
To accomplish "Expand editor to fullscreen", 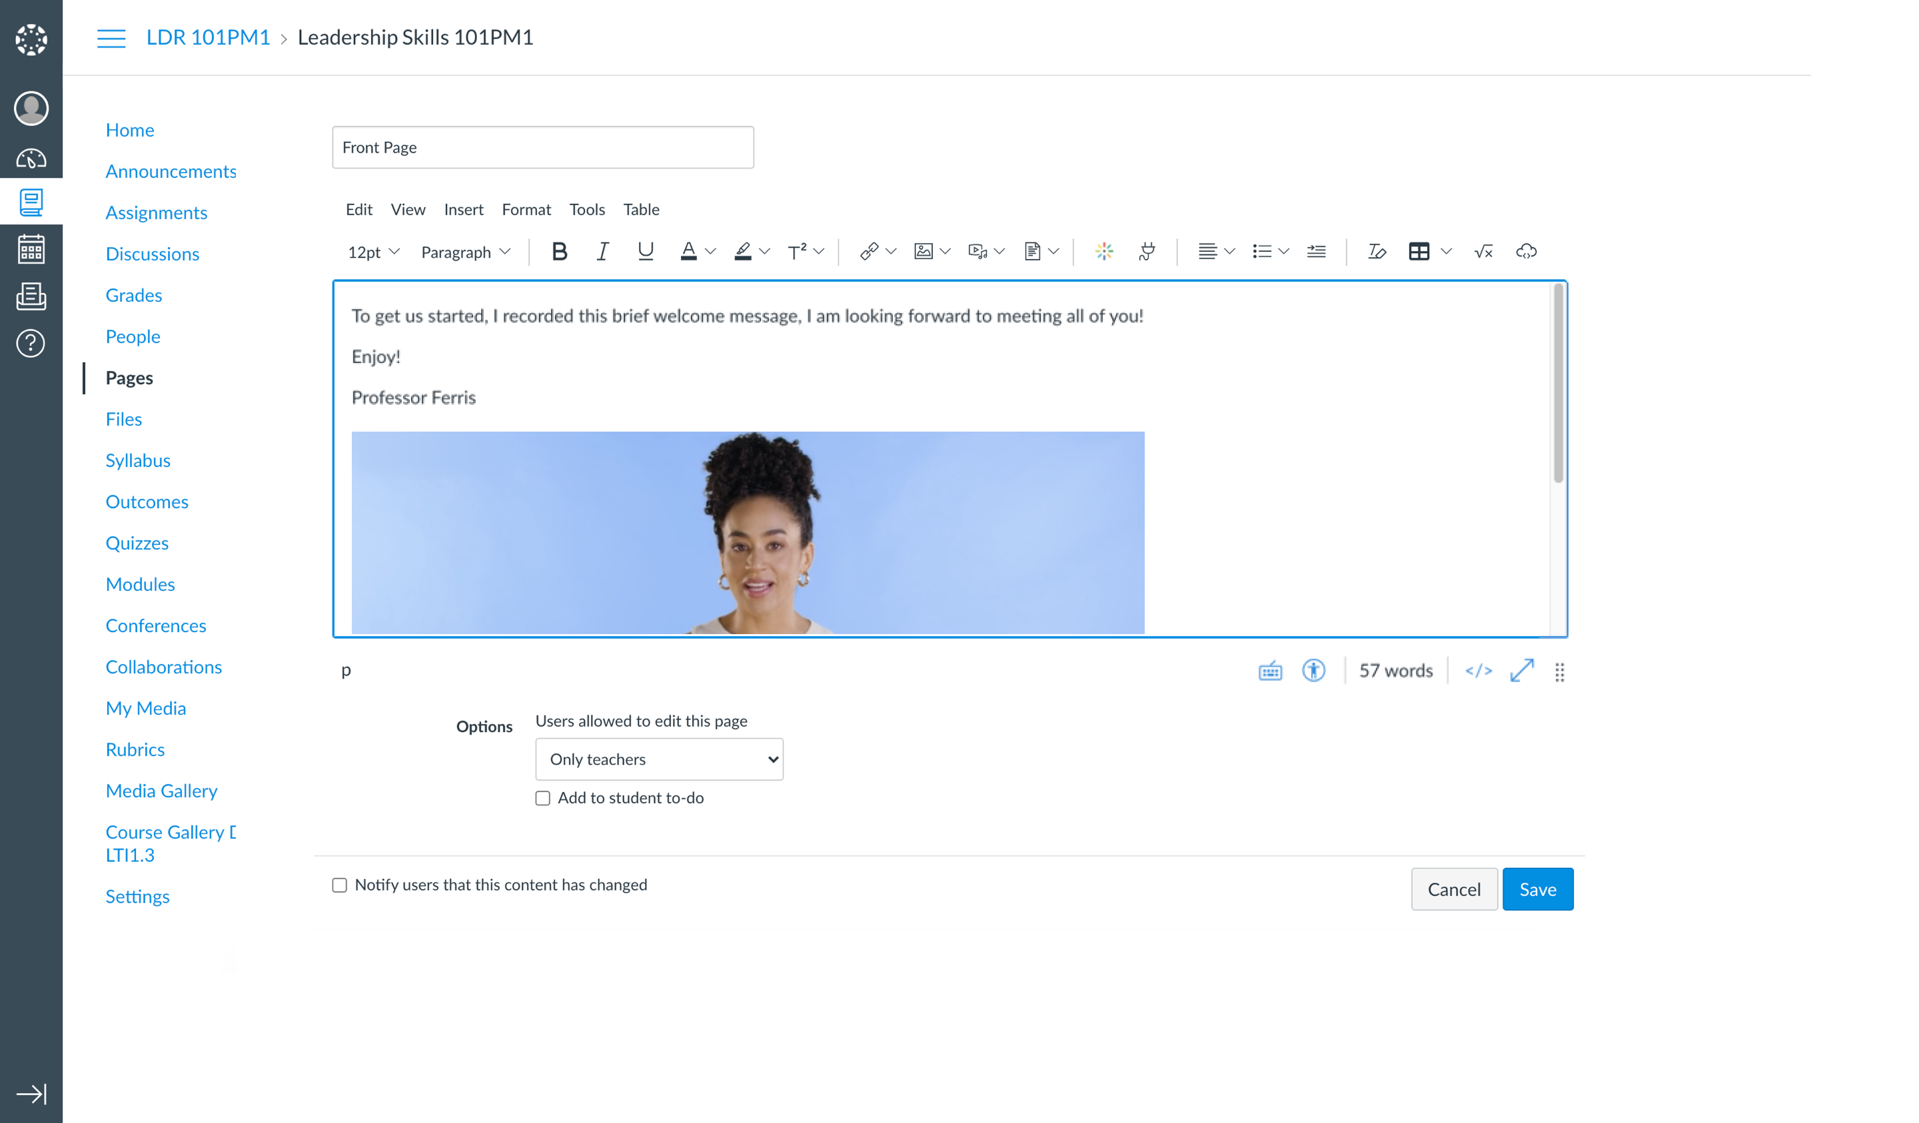I will [x=1521, y=671].
